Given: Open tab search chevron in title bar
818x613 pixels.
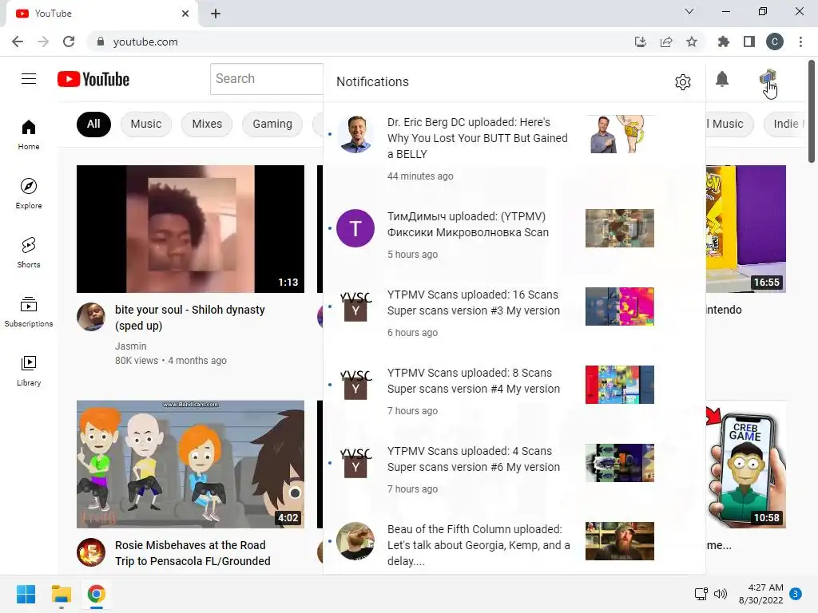Looking at the screenshot, I should [x=689, y=11].
